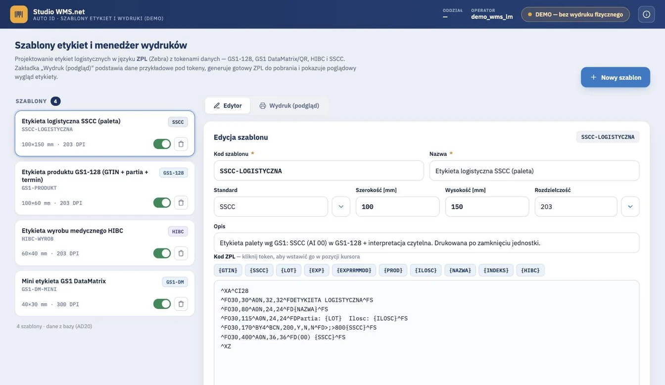Select the Mini etykieta GS1 DataMatrix template
The width and height of the screenshot is (665, 385).
[105, 293]
